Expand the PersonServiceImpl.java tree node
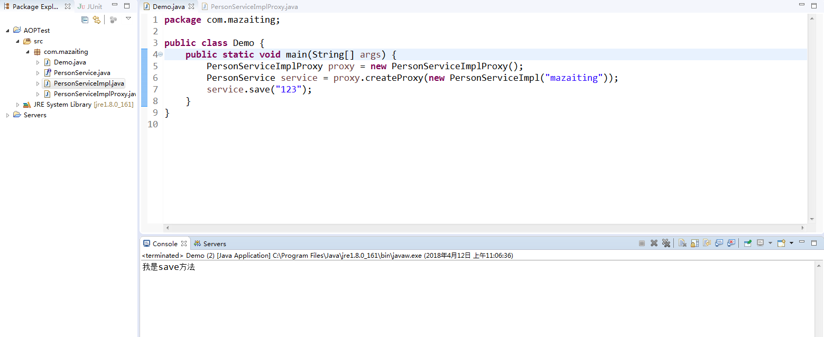The height and width of the screenshot is (337, 824). click(x=38, y=83)
